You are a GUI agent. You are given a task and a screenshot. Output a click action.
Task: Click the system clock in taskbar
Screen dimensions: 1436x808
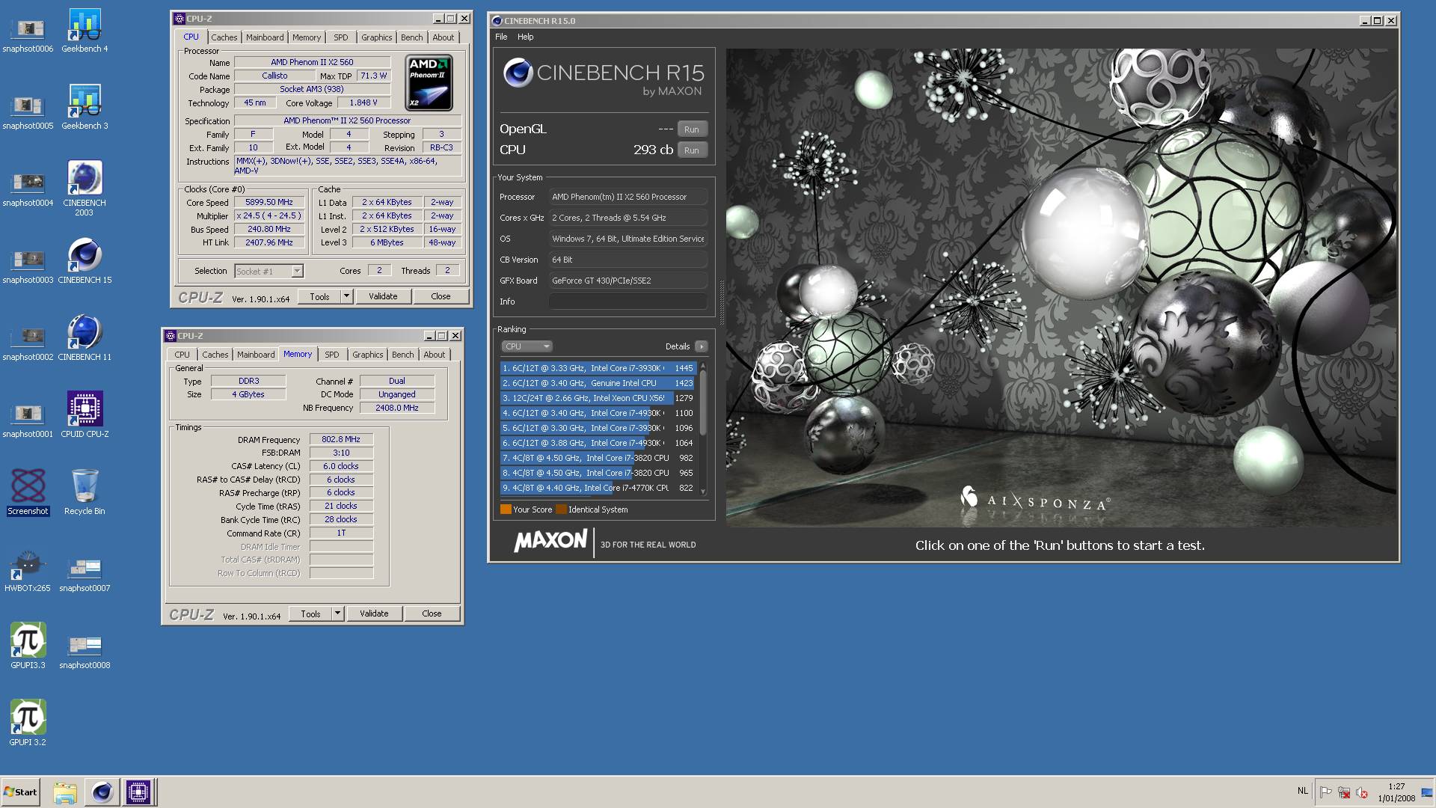coord(1396,792)
